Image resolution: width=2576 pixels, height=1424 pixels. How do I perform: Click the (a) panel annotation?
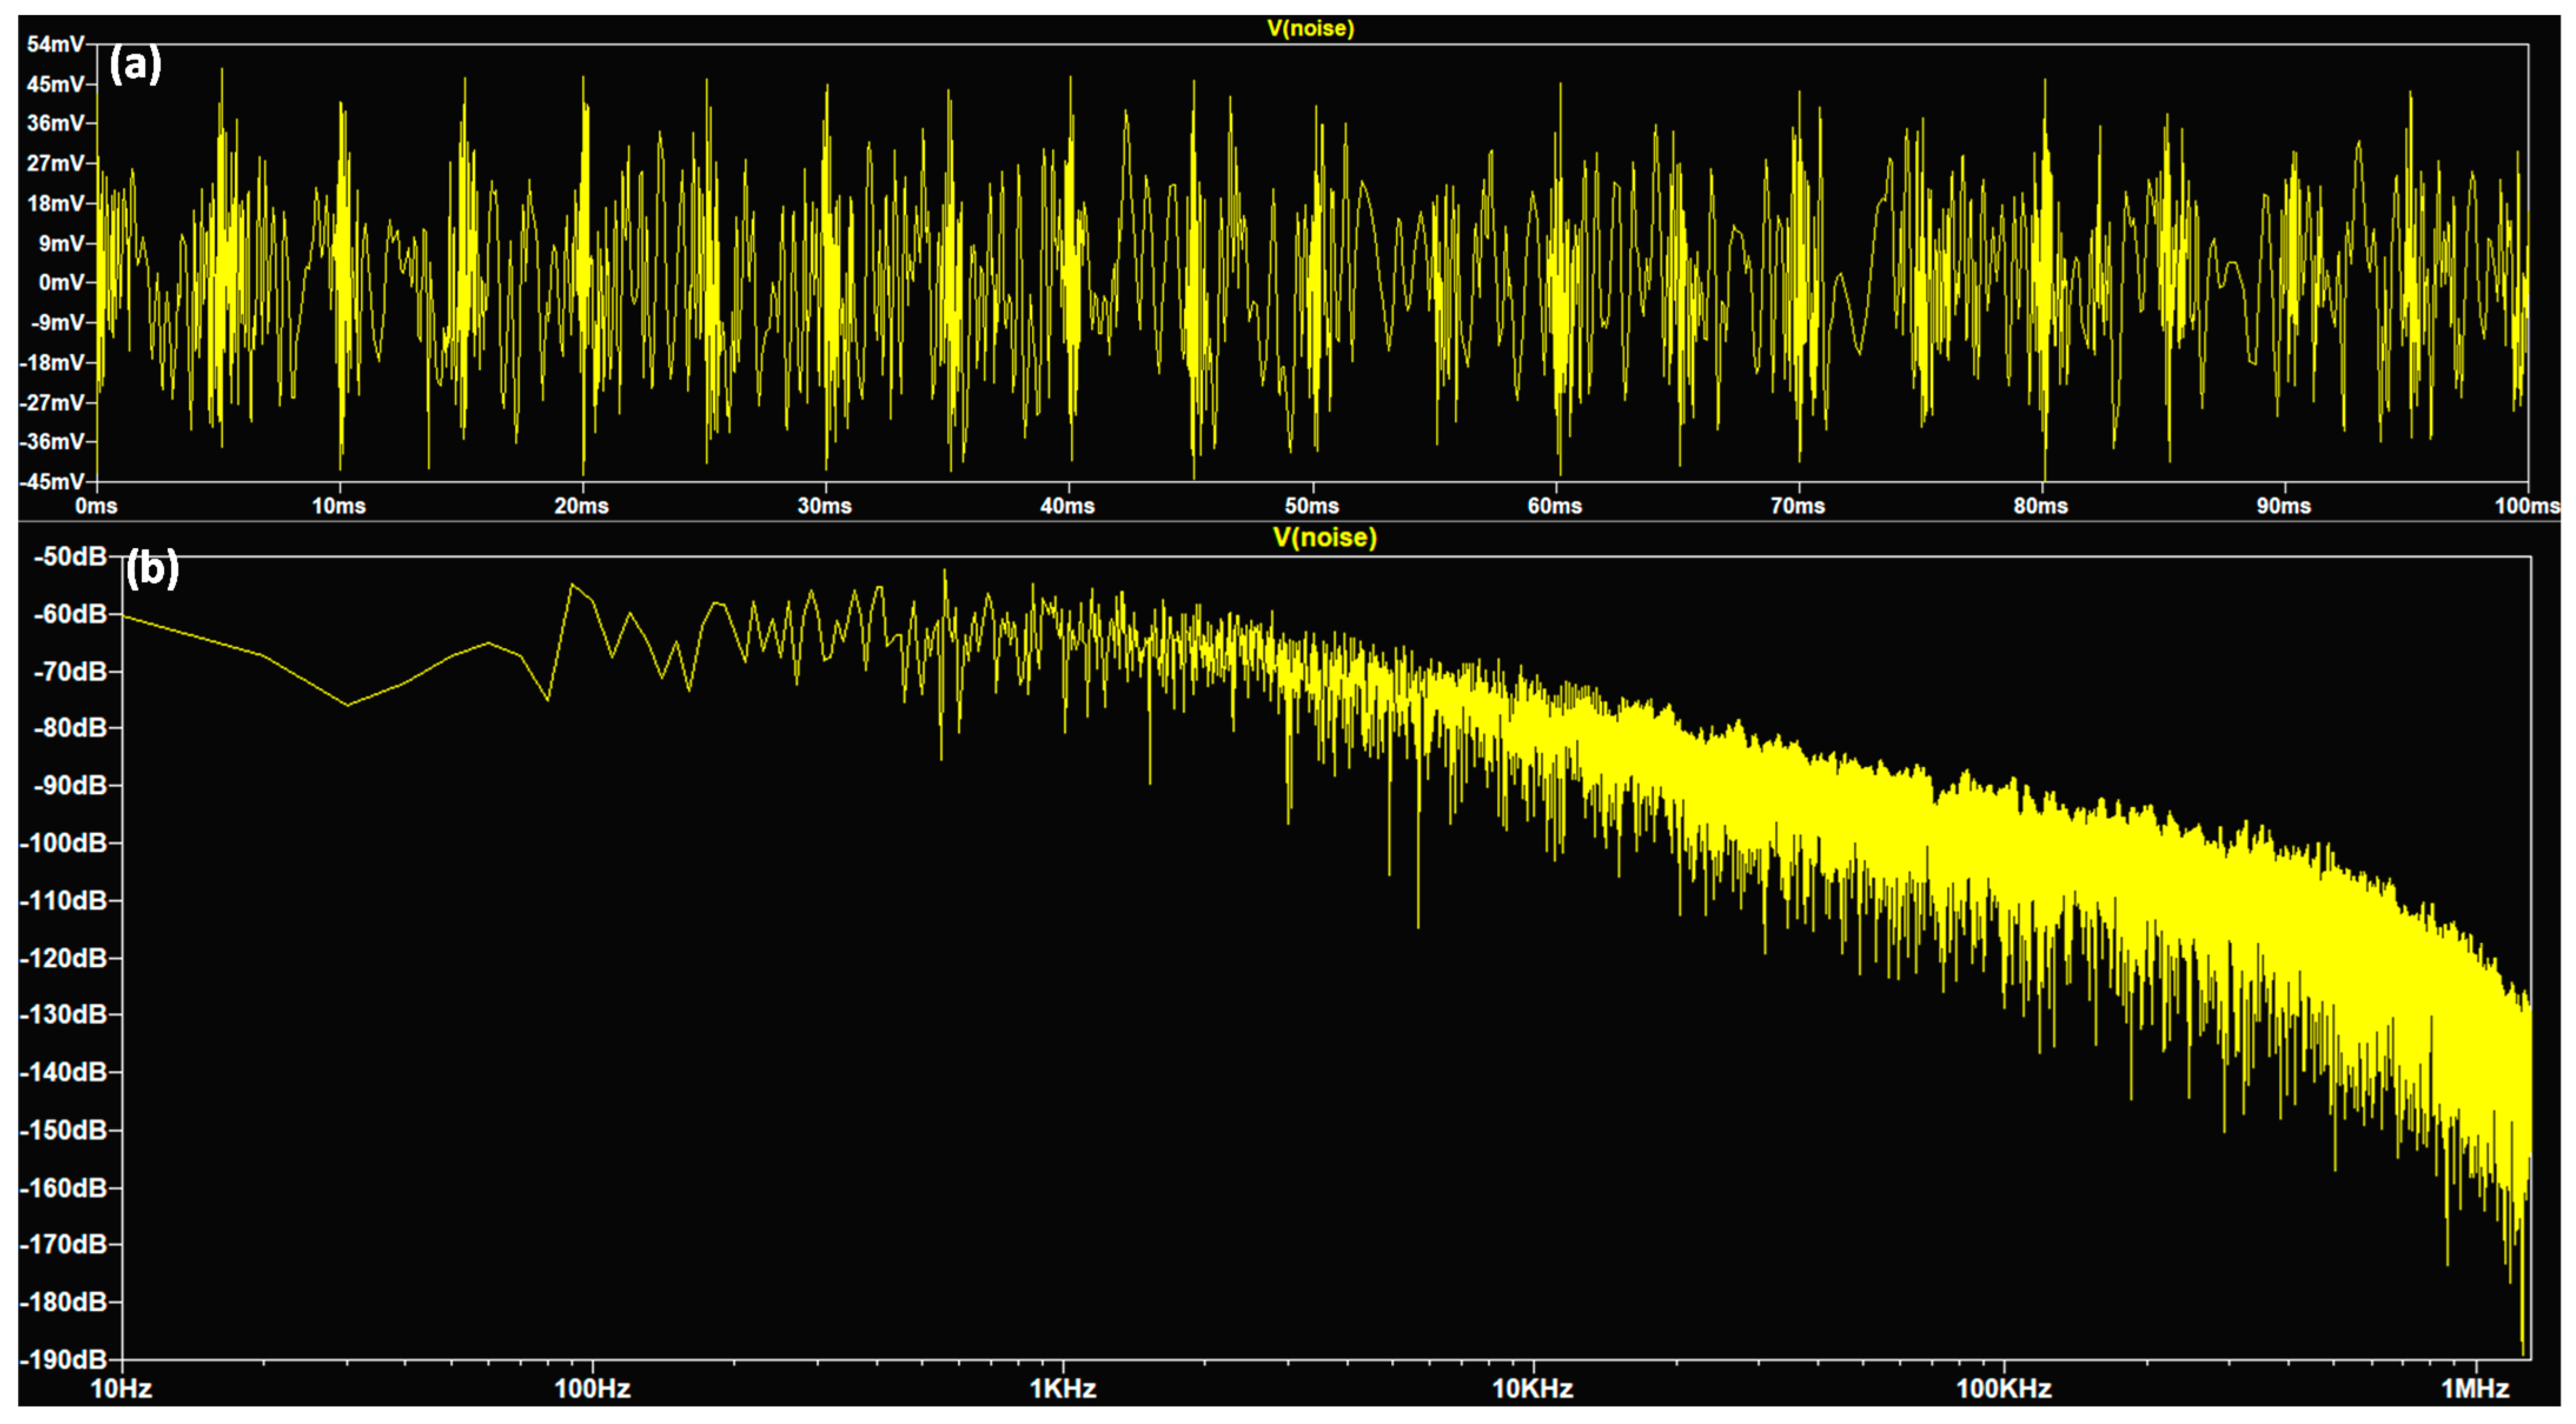click(135, 65)
